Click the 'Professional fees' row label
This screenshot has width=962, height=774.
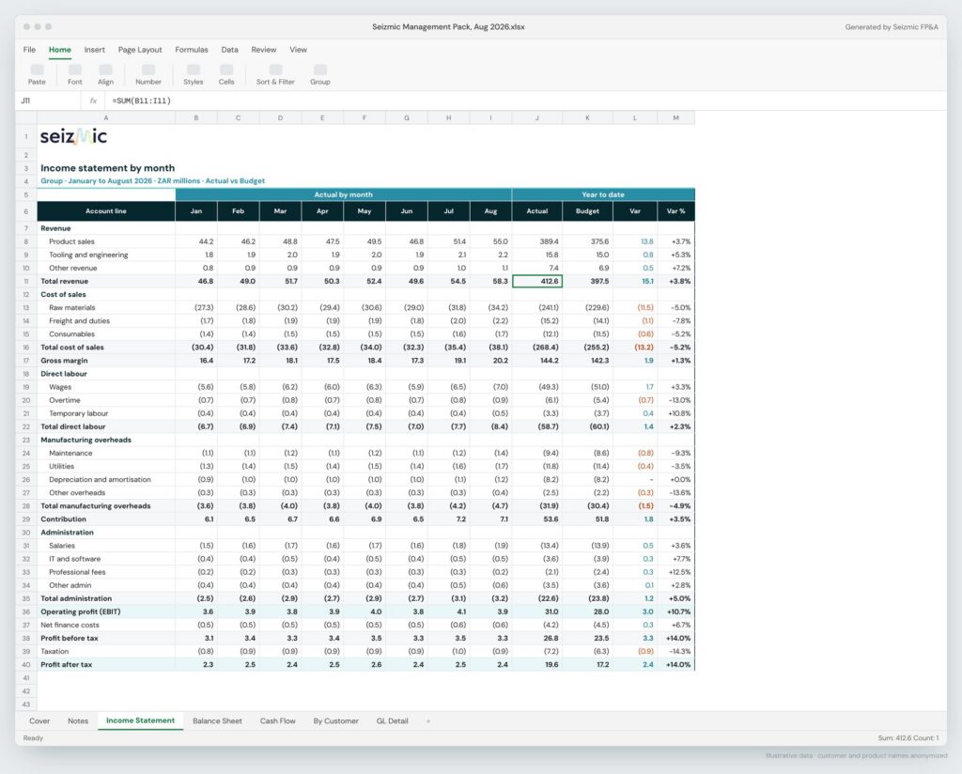77,572
